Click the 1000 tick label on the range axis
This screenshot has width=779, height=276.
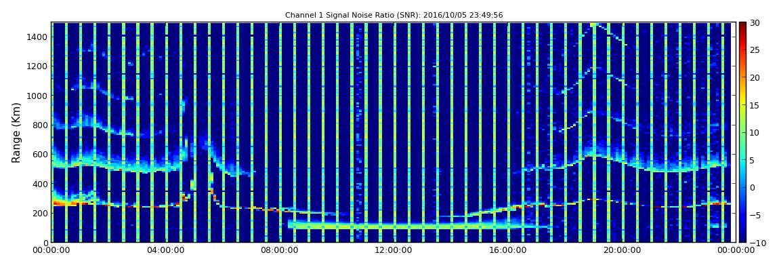tap(37, 96)
